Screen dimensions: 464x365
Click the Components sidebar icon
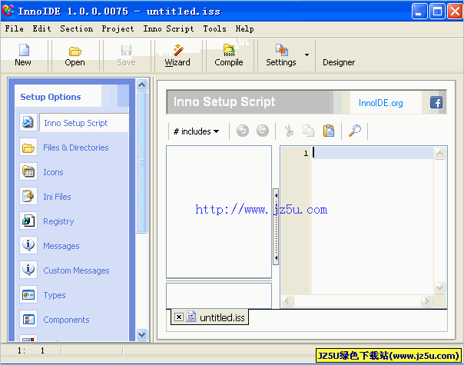(28, 319)
